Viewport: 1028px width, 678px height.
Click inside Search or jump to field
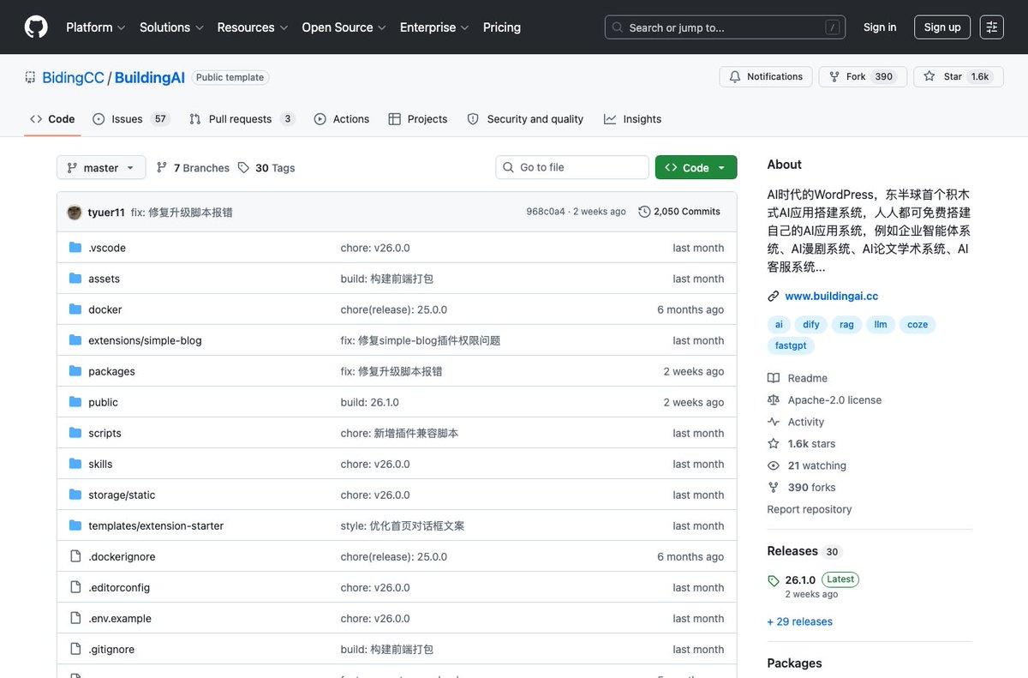click(726, 27)
